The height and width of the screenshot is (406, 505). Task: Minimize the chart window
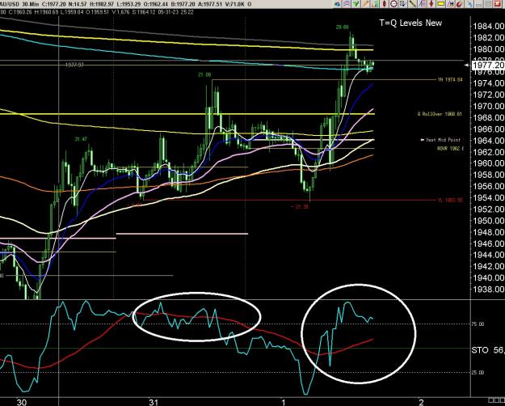pyautogui.click(x=478, y=4)
